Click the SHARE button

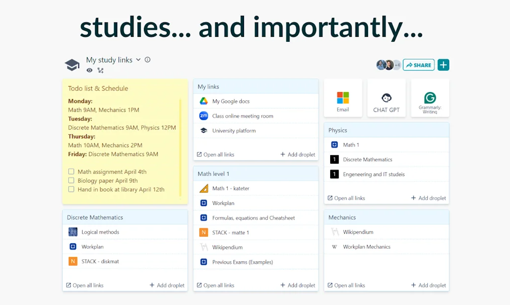coord(418,65)
